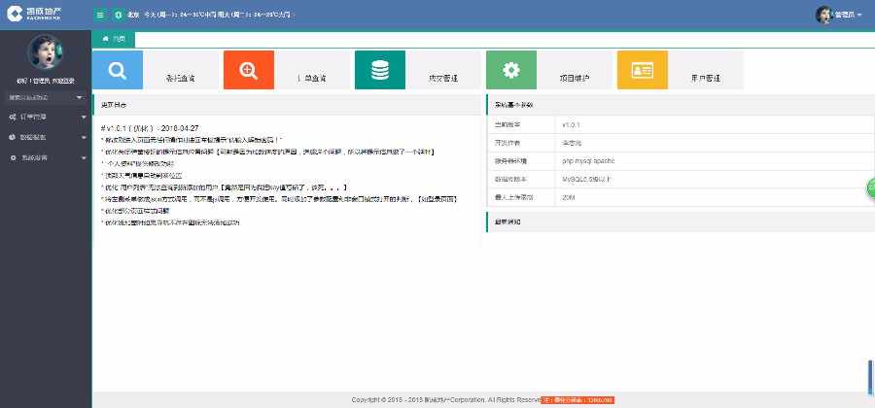Click the admin greeting text under the sidebar avatar
Viewport: 875px width, 408px height.
click(45, 81)
